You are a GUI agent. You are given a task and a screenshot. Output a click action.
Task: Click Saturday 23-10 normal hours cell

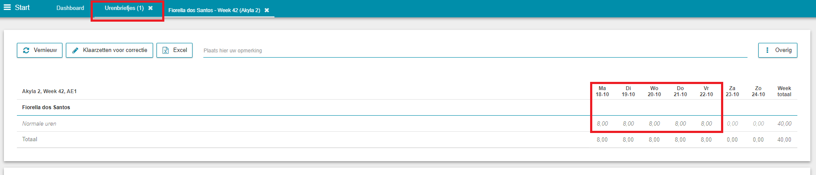pyautogui.click(x=732, y=124)
